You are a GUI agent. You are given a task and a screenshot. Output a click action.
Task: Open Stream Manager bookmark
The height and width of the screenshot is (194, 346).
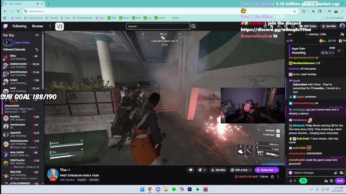tap(83, 18)
